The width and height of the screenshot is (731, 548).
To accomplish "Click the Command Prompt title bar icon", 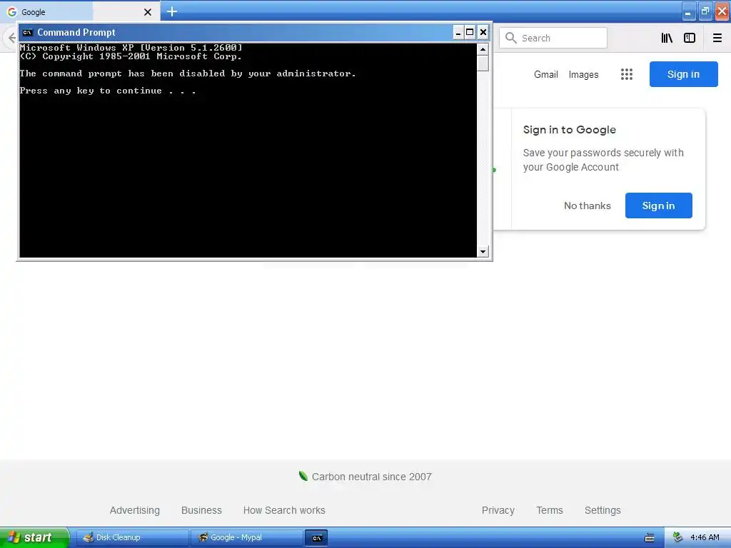I will [28, 32].
